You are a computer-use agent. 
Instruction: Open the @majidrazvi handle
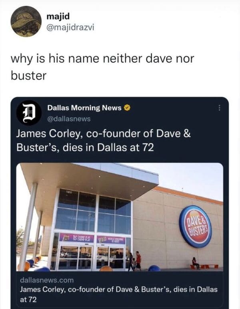[70, 27]
